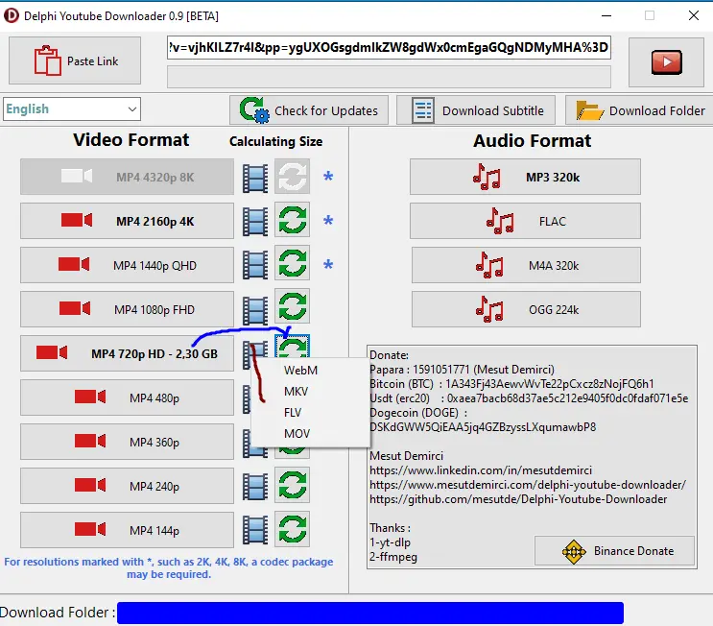Viewport: 713px width, 626px height.
Task: Click refresh size icon for 240p
Action: (x=293, y=485)
